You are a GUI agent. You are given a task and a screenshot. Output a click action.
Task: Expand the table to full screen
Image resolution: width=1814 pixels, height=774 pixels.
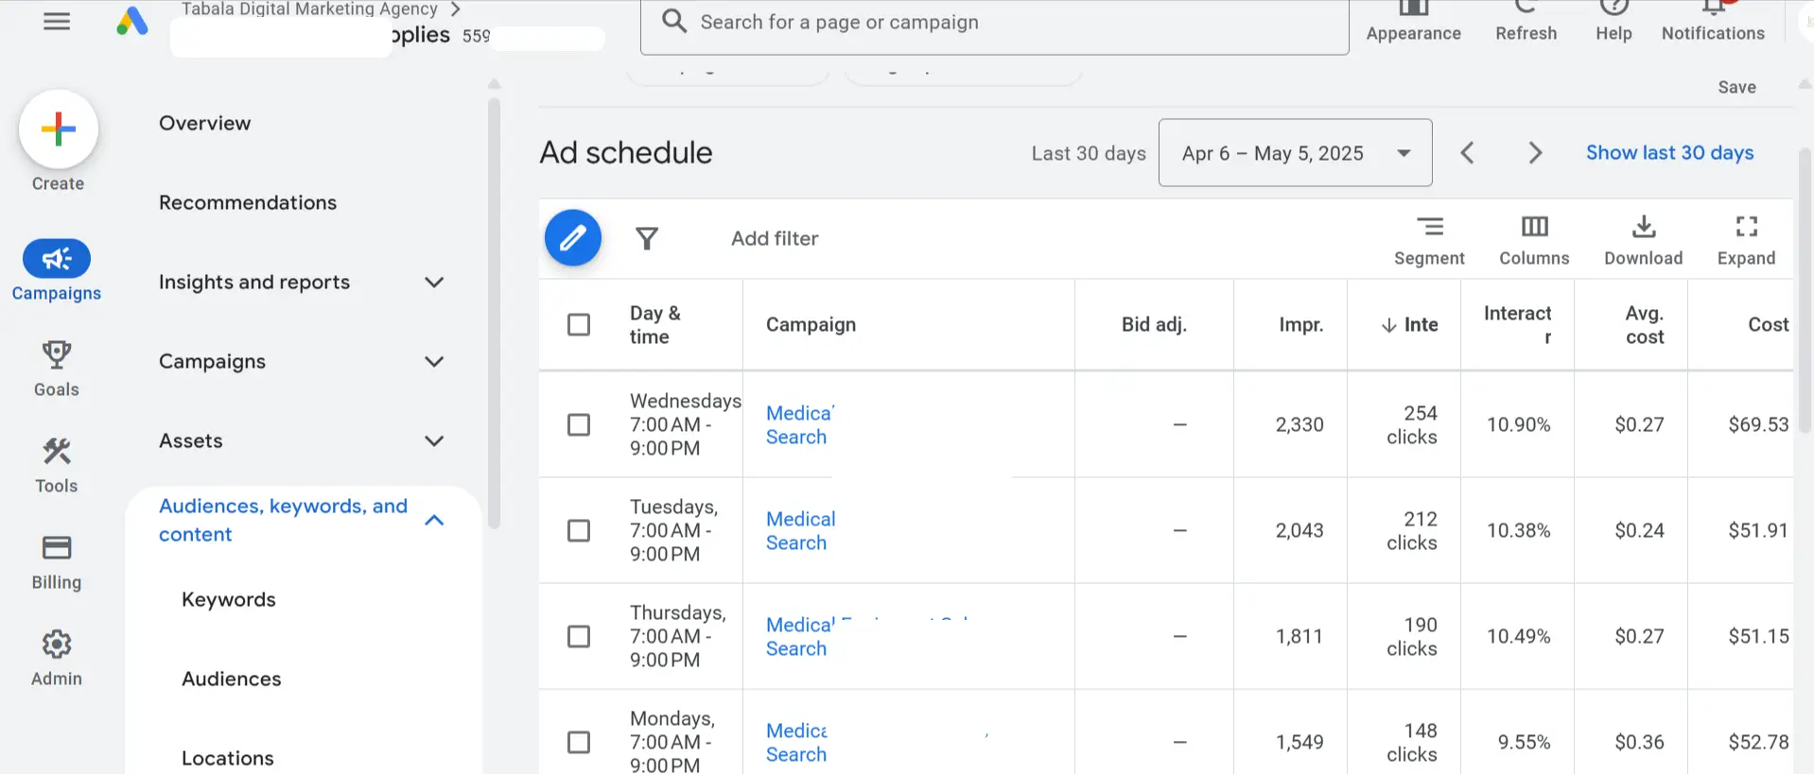1746,240
